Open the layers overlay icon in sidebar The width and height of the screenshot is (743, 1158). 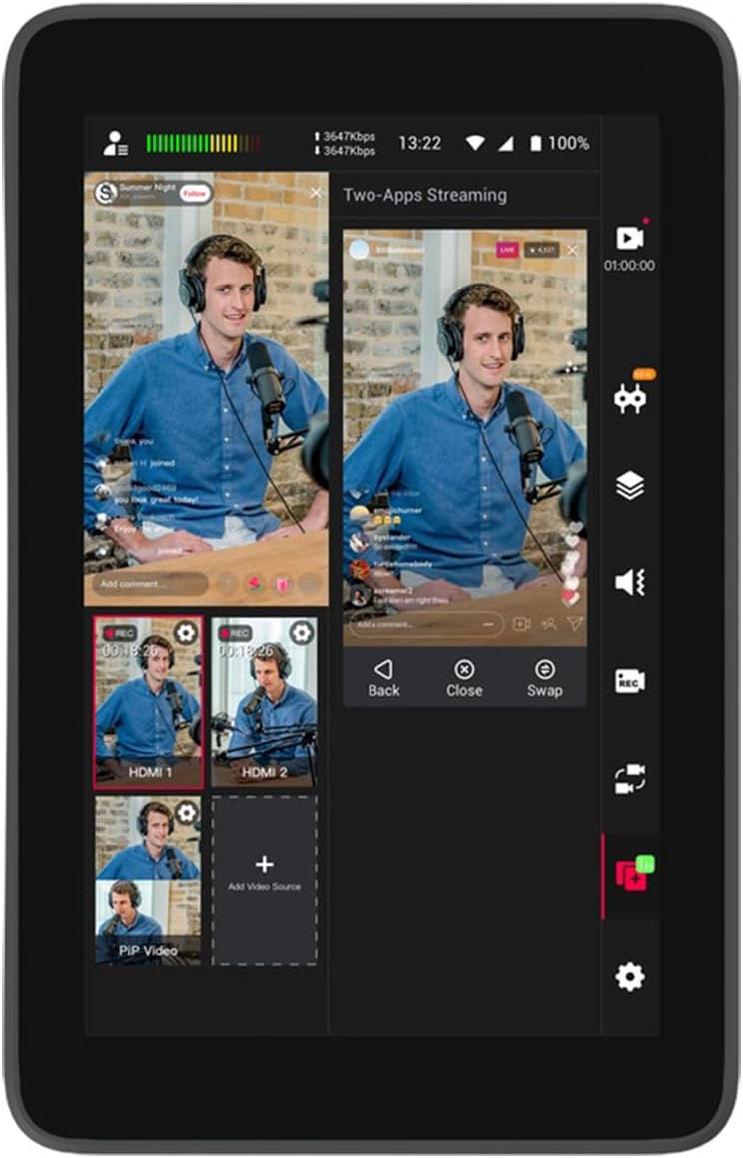point(629,486)
